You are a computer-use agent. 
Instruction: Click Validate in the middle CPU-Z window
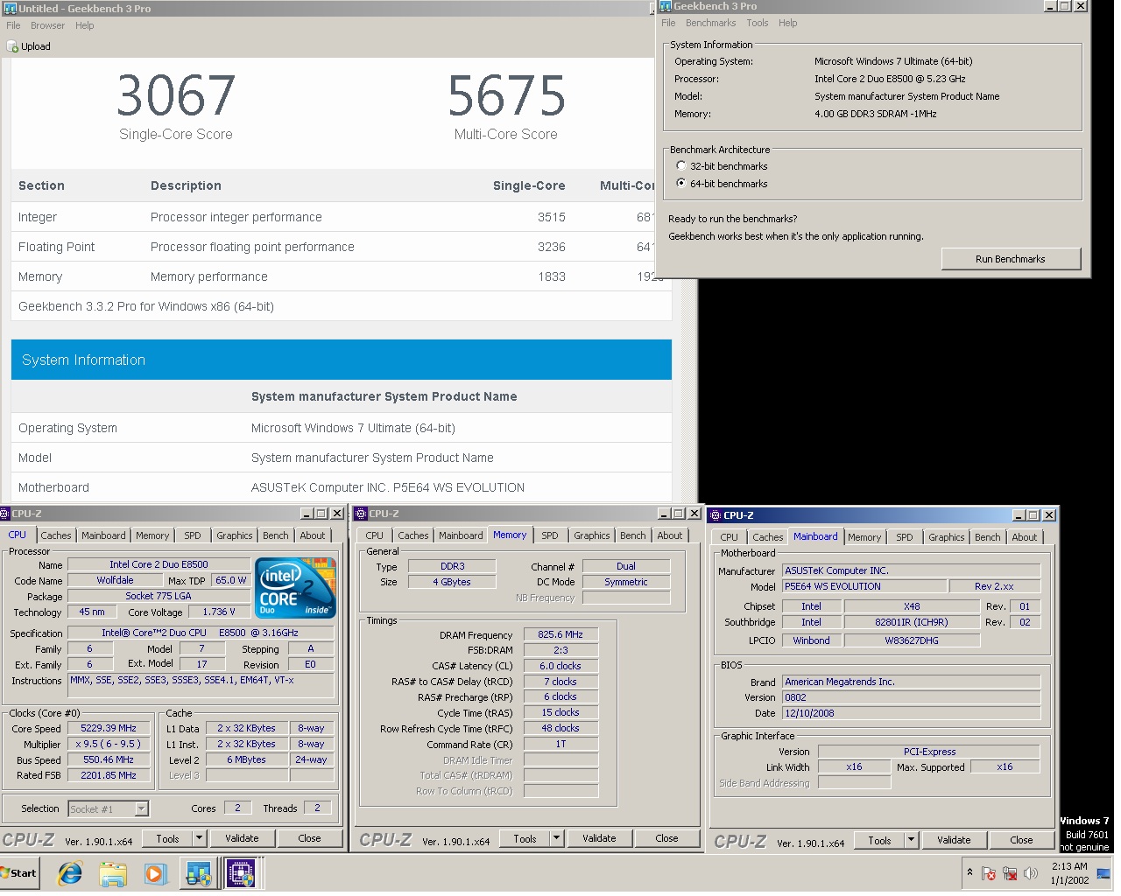point(599,838)
